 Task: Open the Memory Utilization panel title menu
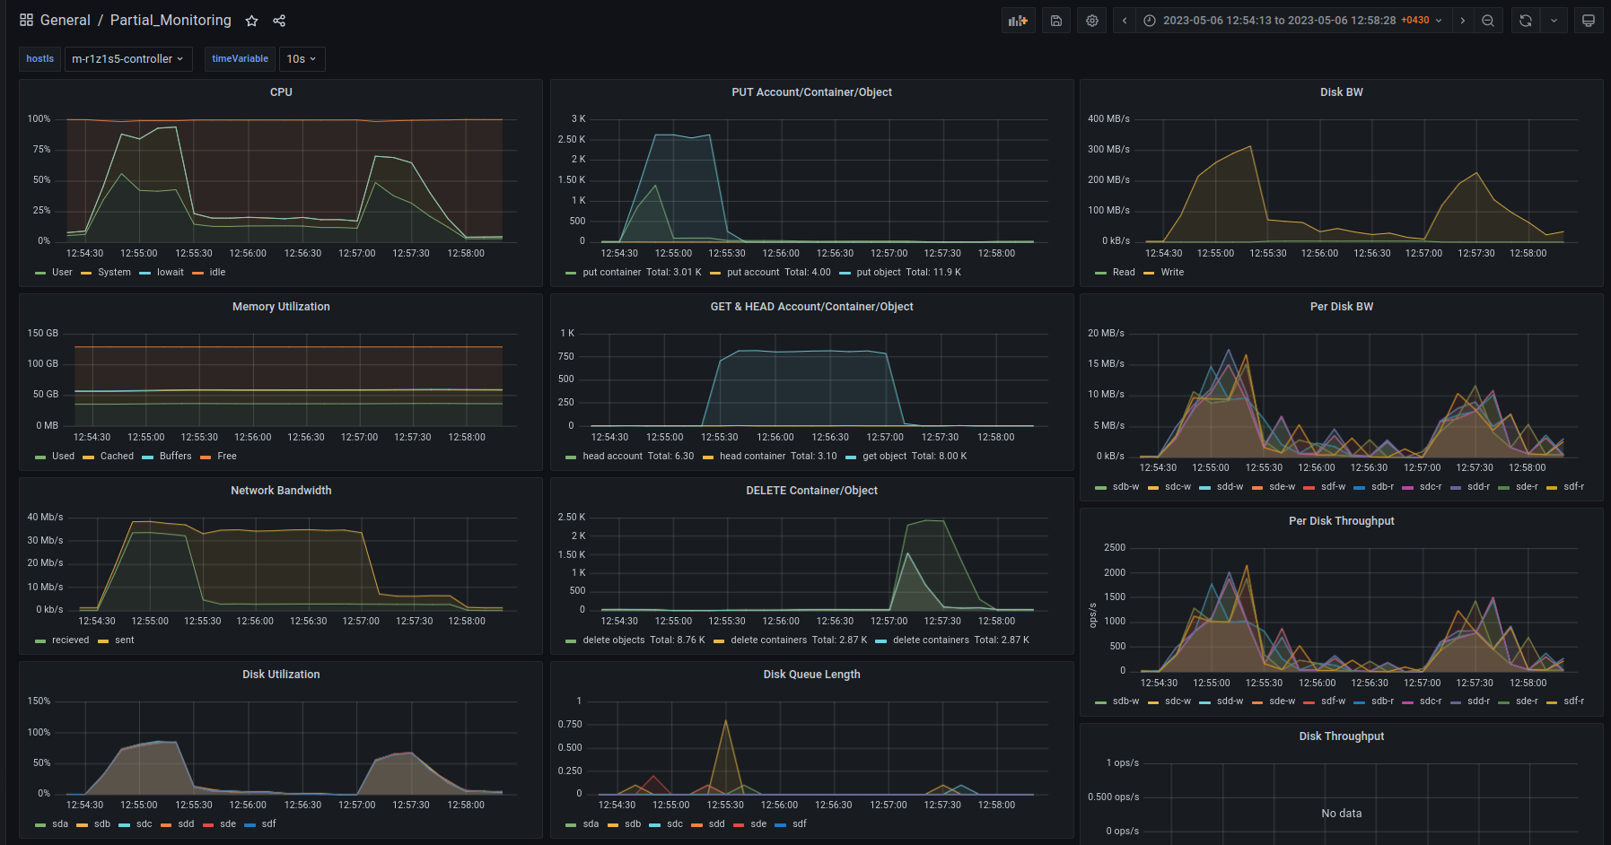(x=281, y=307)
